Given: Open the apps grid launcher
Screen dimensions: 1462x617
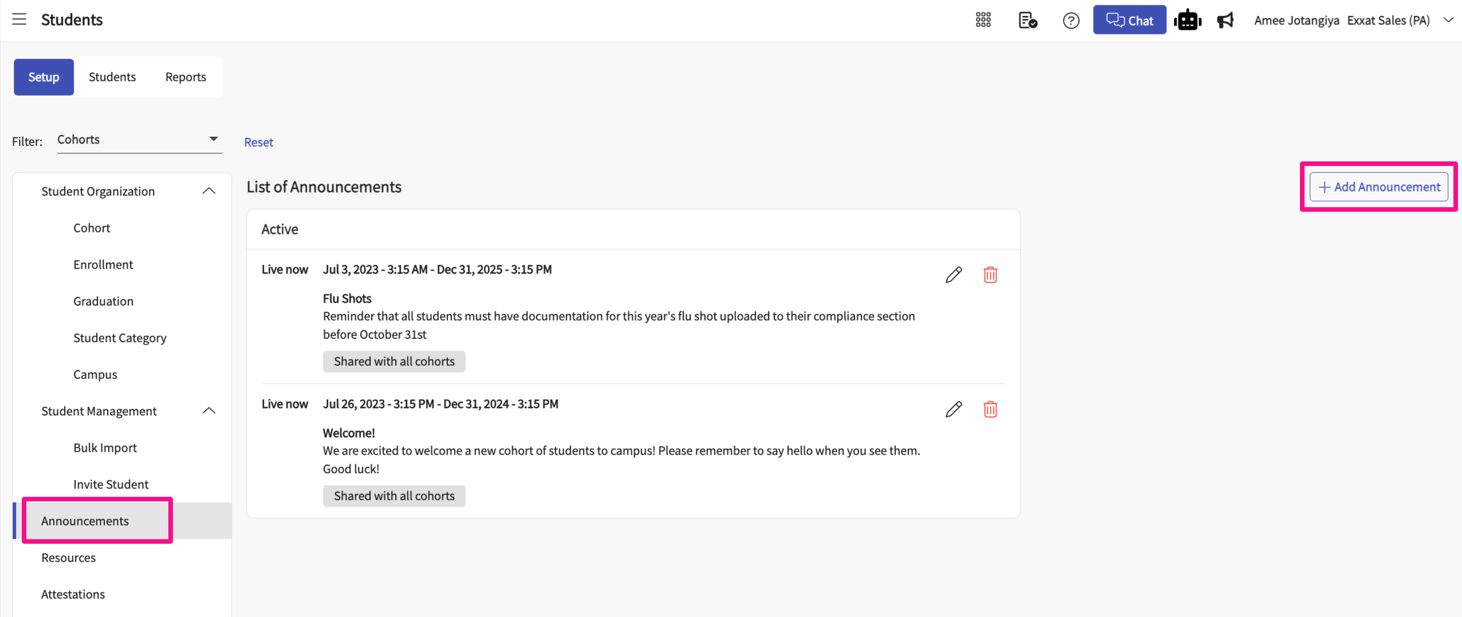Looking at the screenshot, I should click(x=983, y=20).
